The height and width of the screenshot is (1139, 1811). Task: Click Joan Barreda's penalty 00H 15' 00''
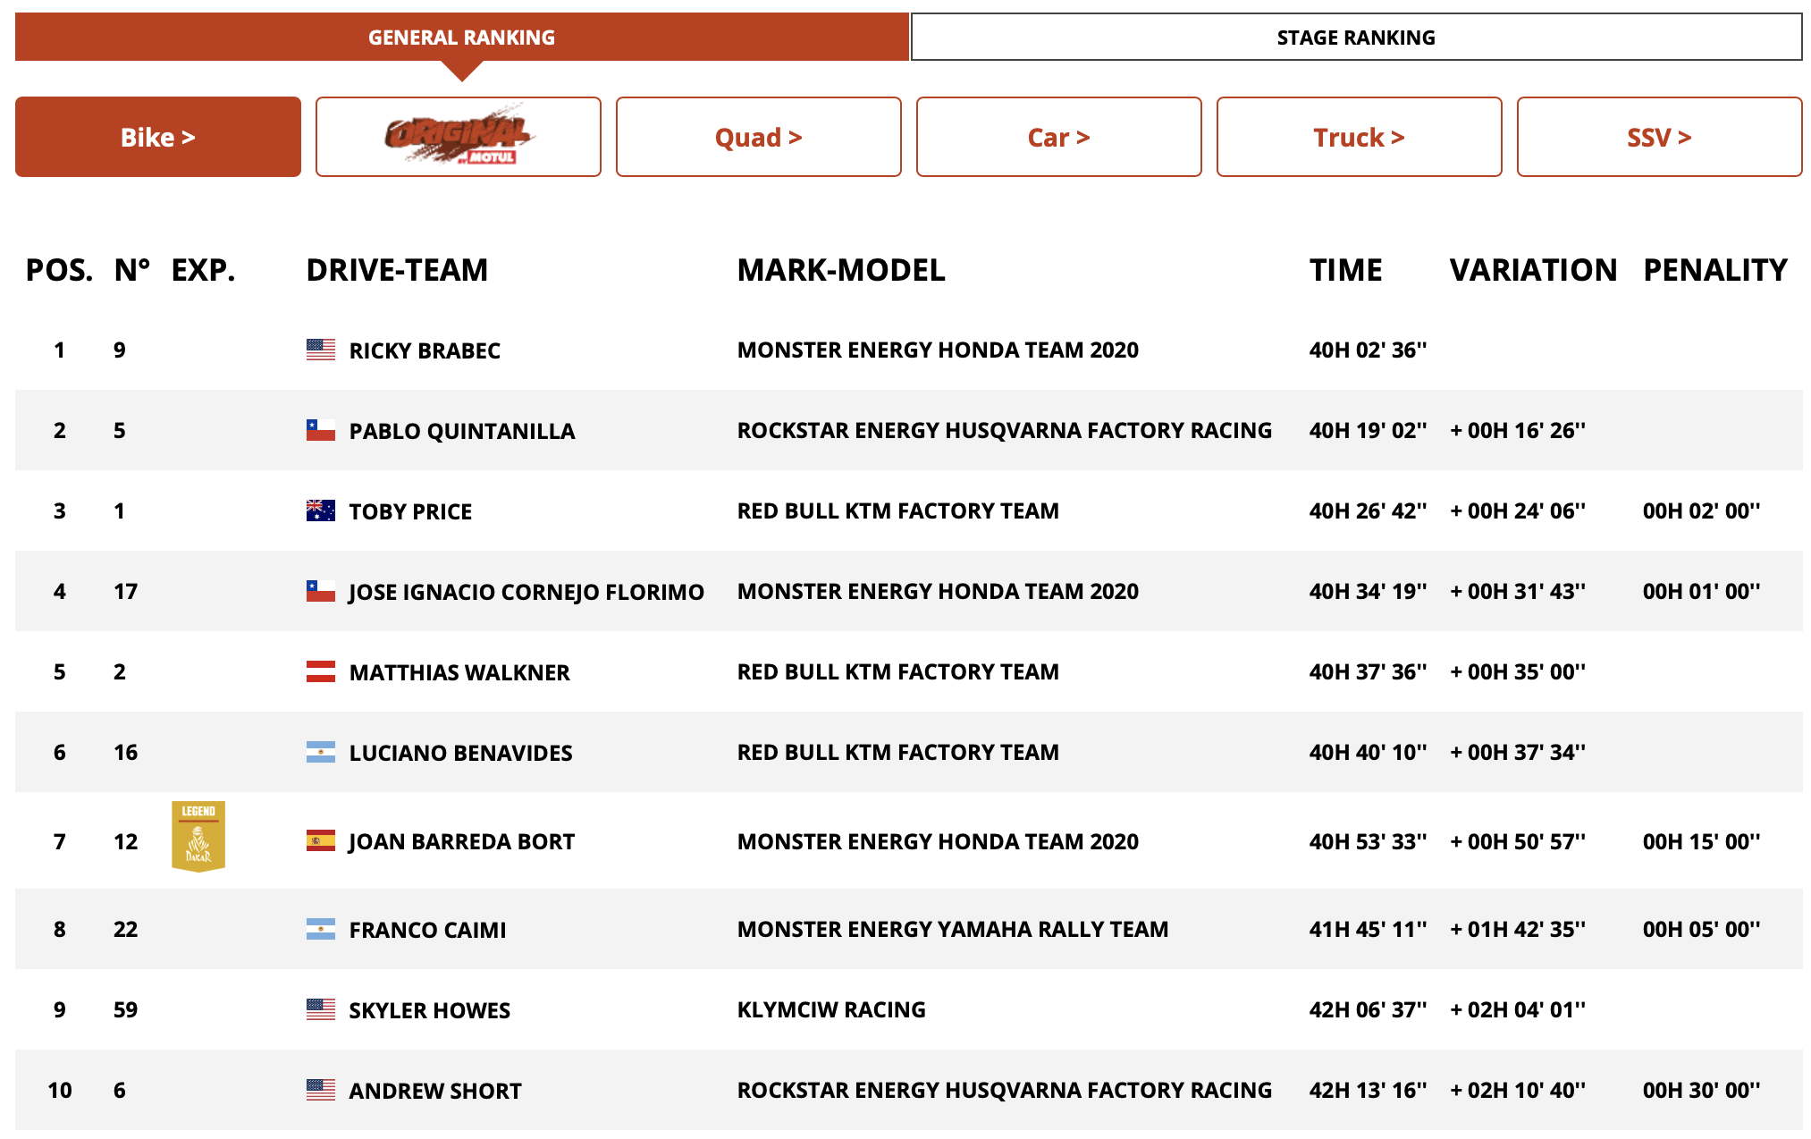click(1702, 841)
